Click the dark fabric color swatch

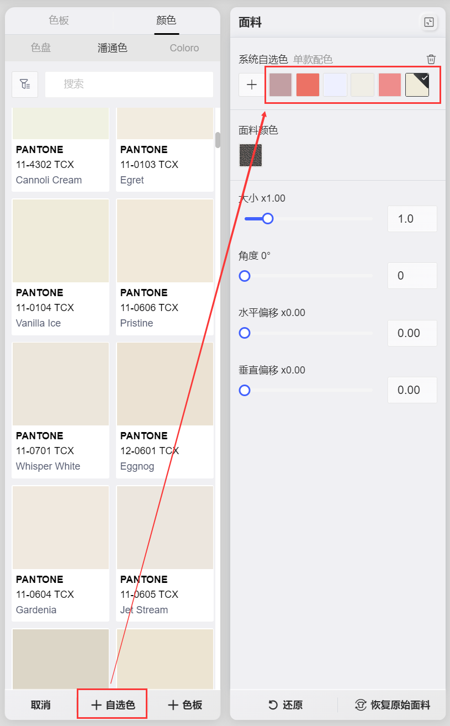(251, 155)
